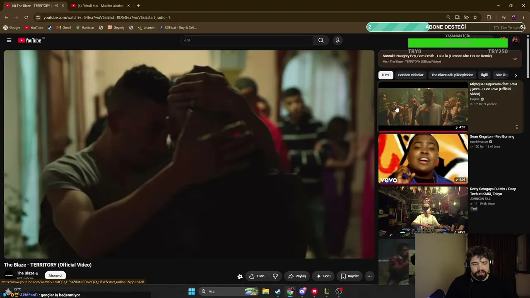
Task: Open the Geçmiş history bookmark
Action: (x=116, y=28)
